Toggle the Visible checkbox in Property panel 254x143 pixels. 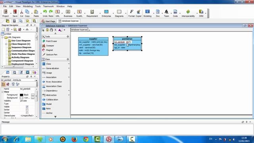(27, 107)
